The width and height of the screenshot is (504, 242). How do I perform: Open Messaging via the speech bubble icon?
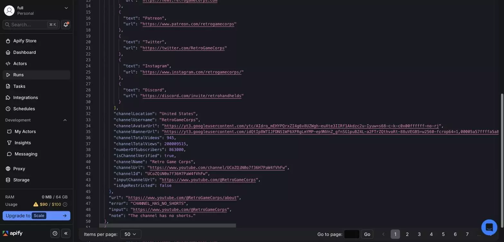[9, 154]
